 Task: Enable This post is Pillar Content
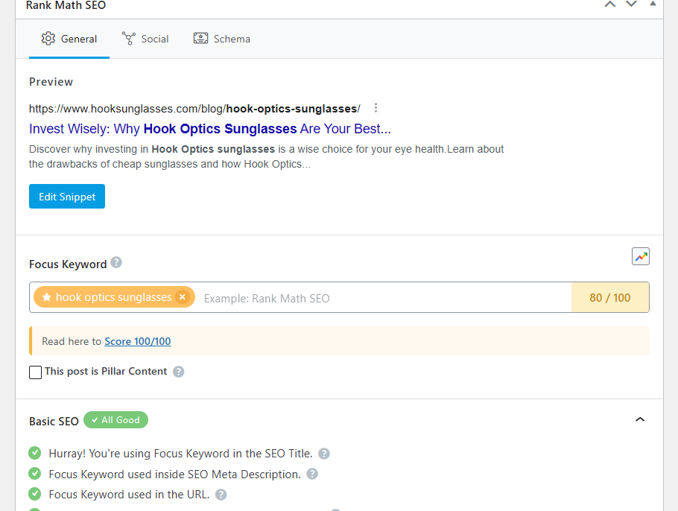click(36, 372)
